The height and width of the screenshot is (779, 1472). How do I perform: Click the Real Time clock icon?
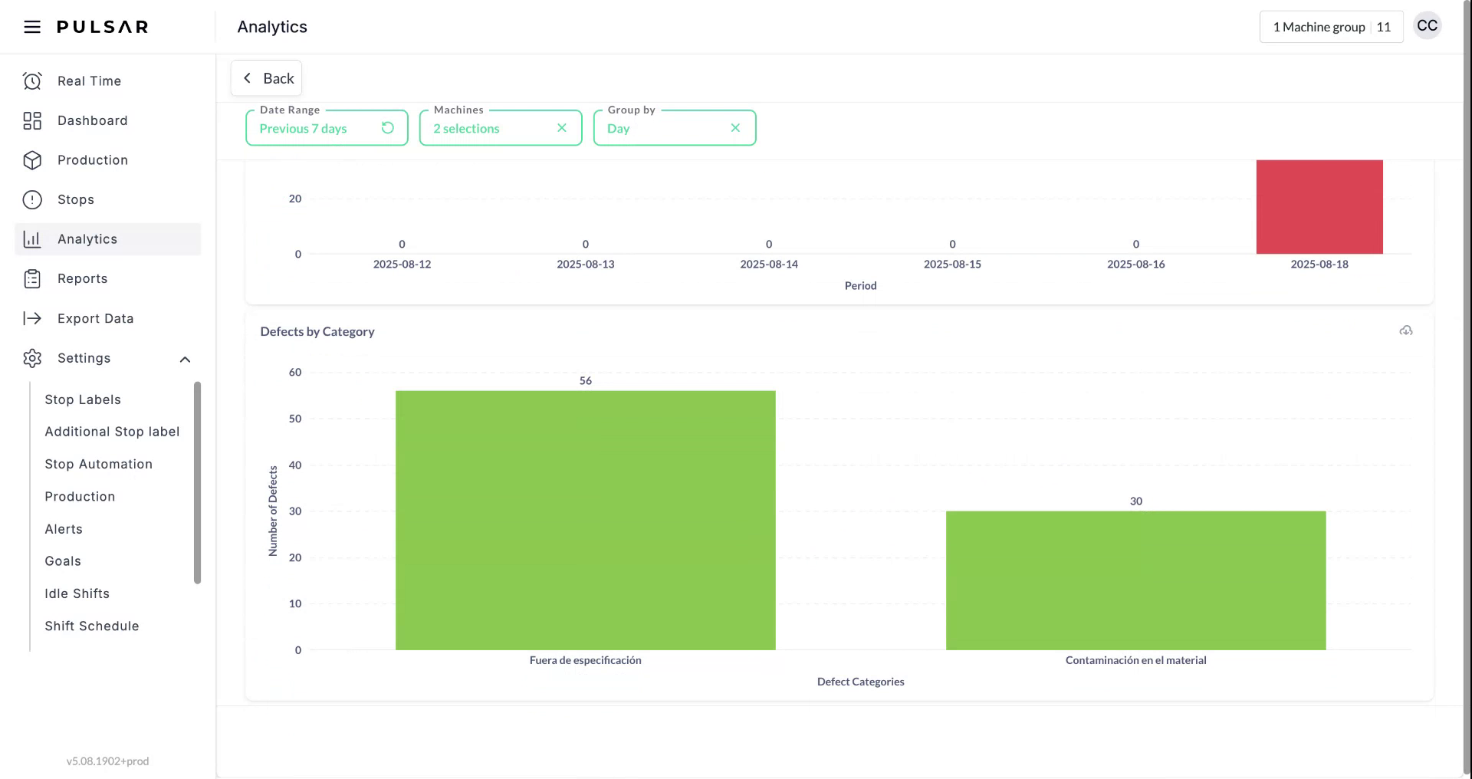(32, 81)
